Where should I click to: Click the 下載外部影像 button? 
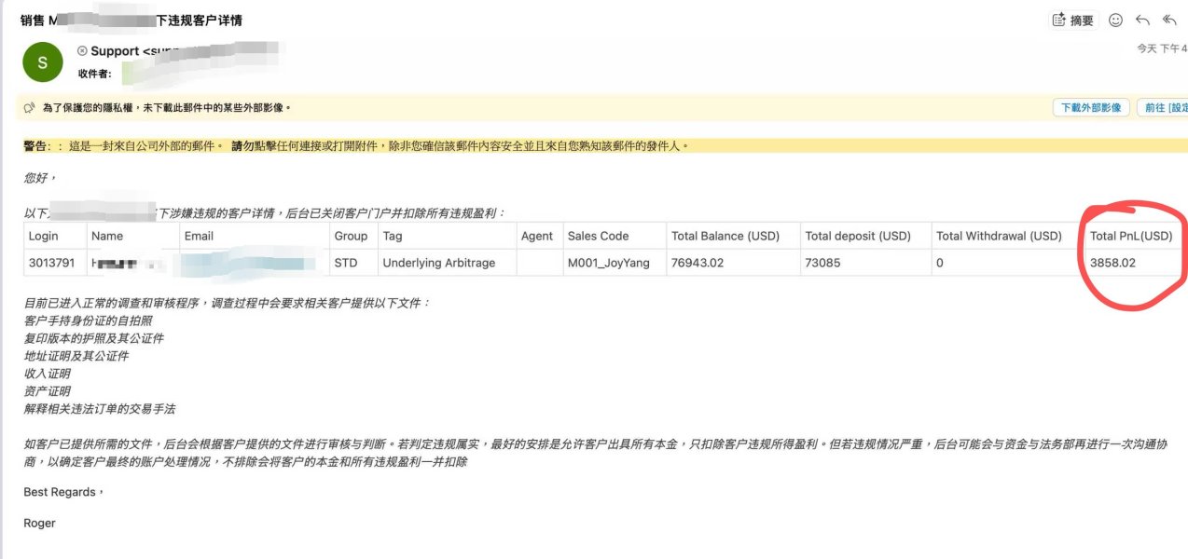1091,108
